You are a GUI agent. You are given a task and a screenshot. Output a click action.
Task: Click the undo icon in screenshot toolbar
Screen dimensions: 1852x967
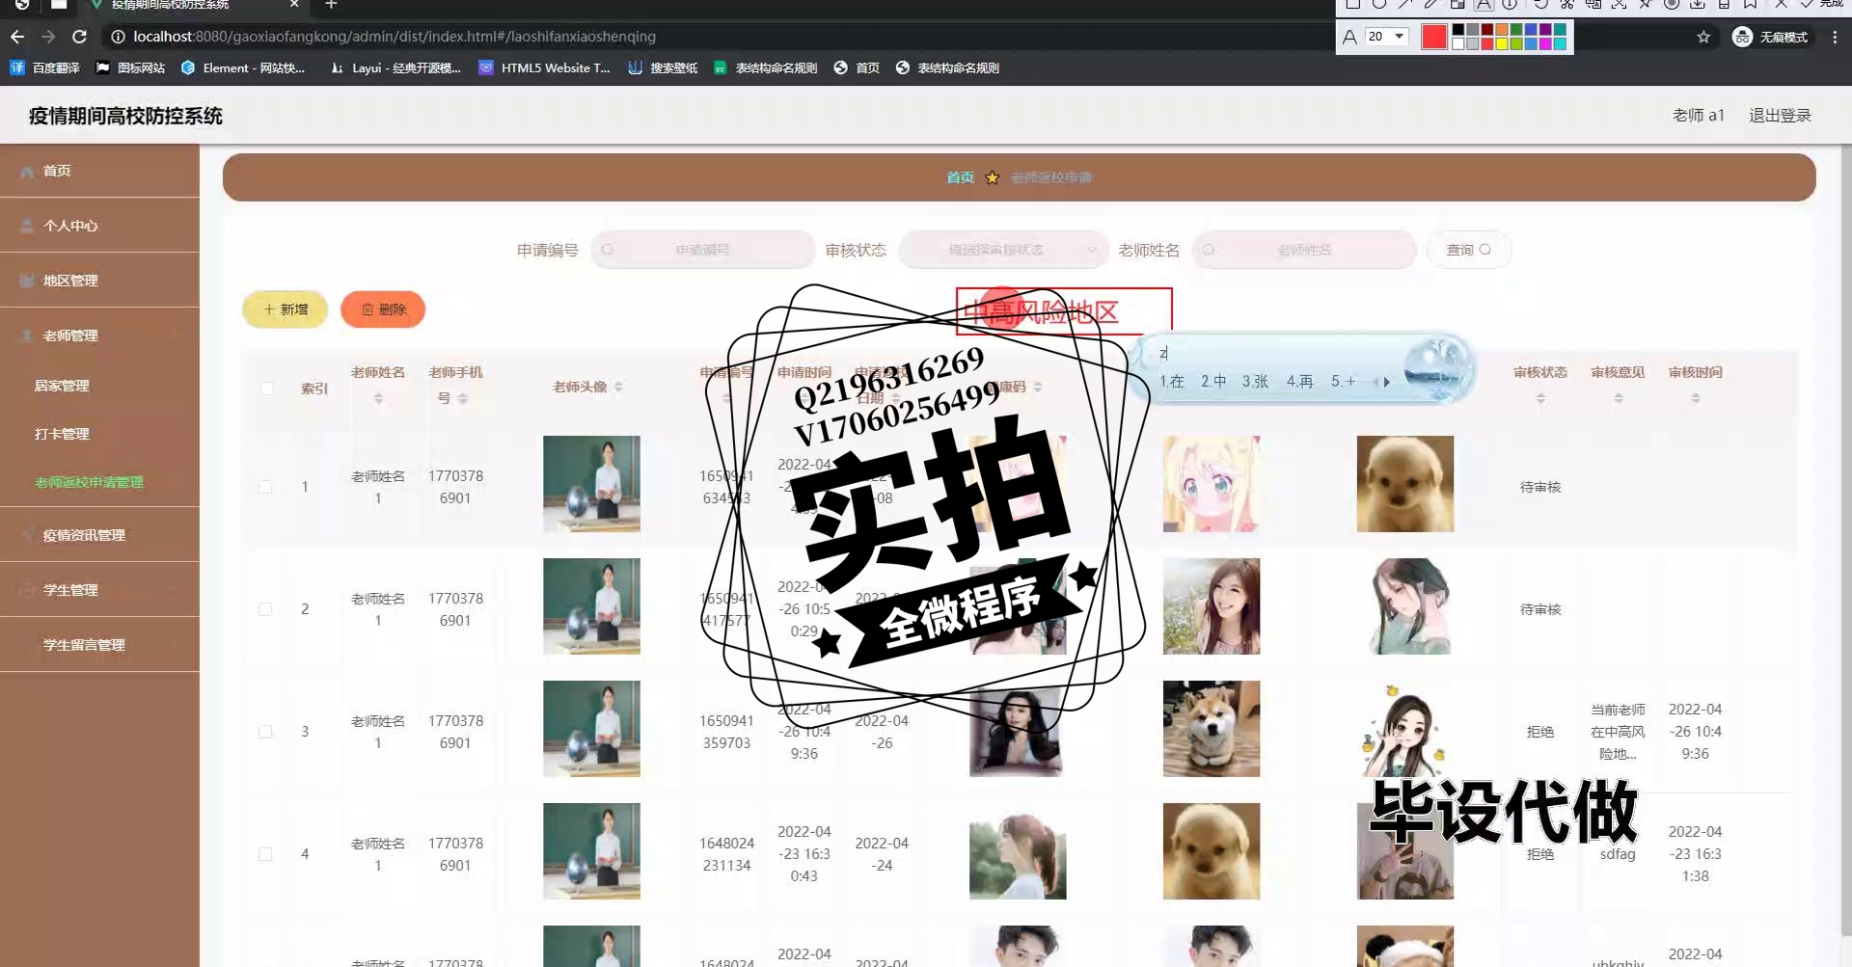tap(1540, 4)
